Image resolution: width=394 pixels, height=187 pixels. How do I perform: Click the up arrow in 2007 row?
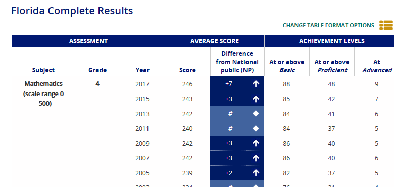(256, 158)
